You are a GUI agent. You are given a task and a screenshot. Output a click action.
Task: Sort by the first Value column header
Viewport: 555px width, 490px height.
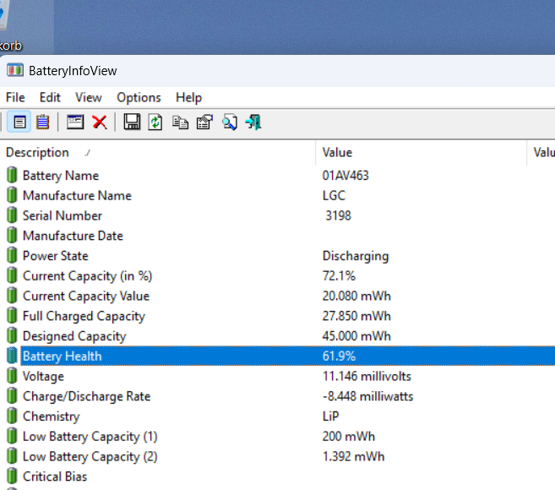[x=421, y=153]
